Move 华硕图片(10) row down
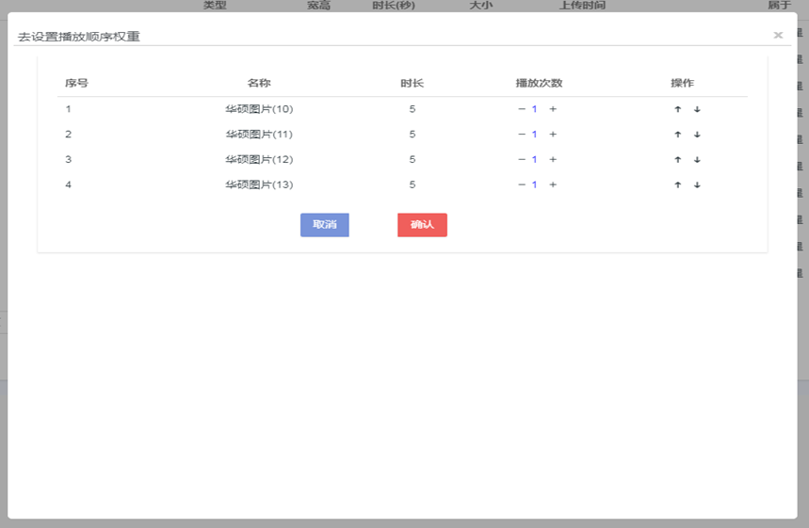The width and height of the screenshot is (809, 528). (x=697, y=109)
